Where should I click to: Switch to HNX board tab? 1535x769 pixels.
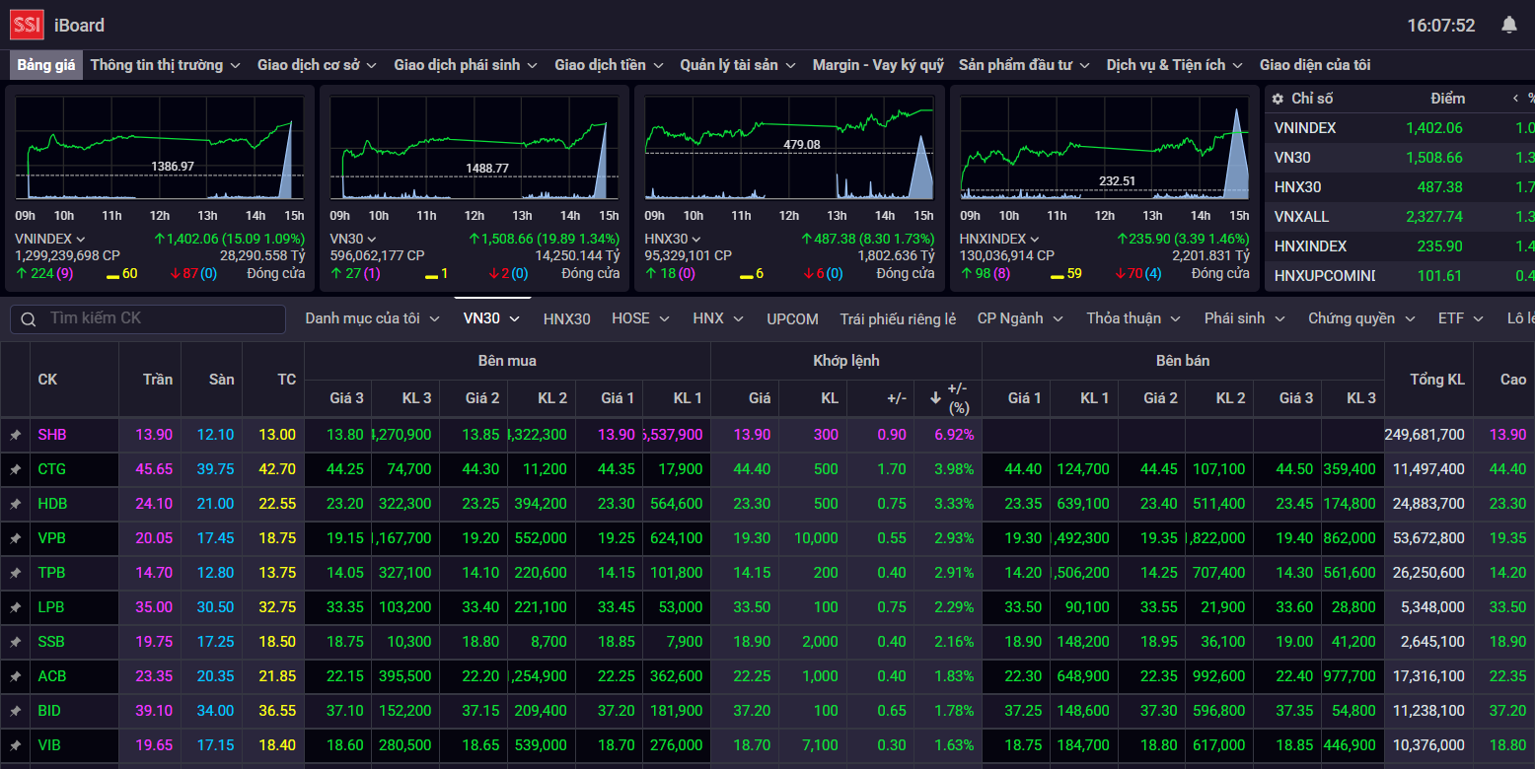tap(718, 318)
